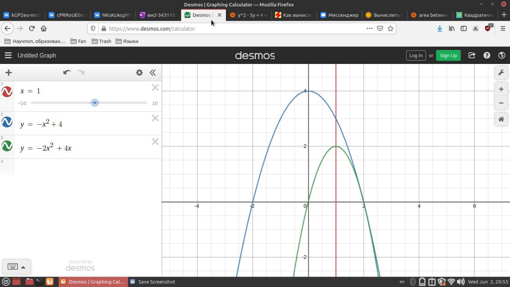
Task: Open the Trash bookmark folder
Action: 101,41
